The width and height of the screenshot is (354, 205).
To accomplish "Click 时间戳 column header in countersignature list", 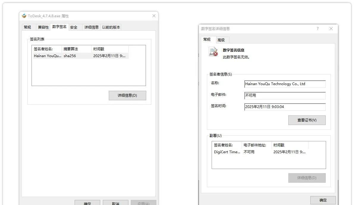I will (x=290, y=145).
